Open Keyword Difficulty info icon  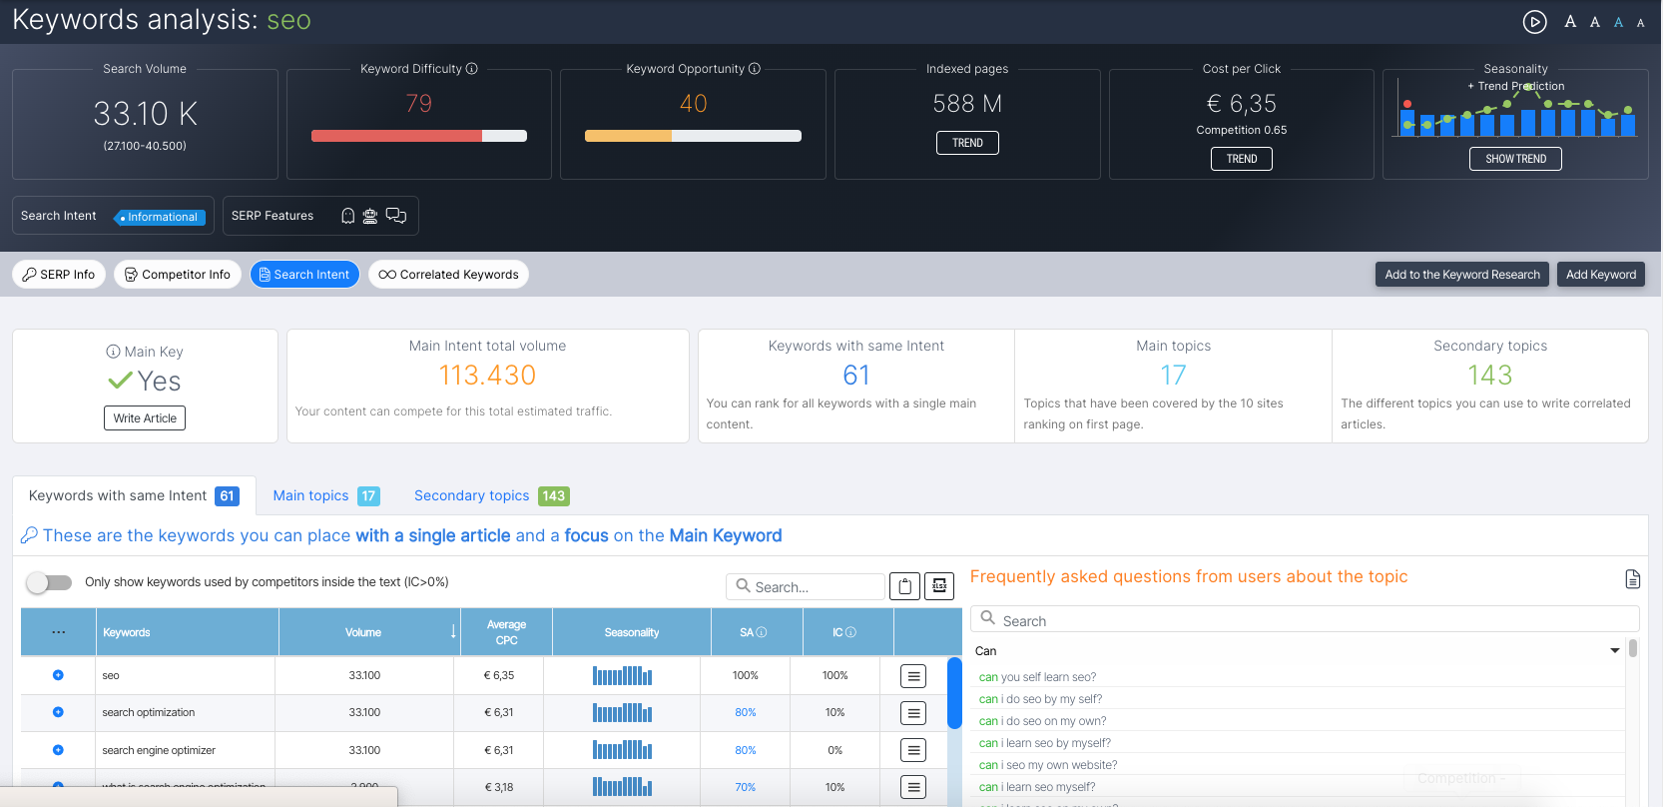(x=472, y=69)
